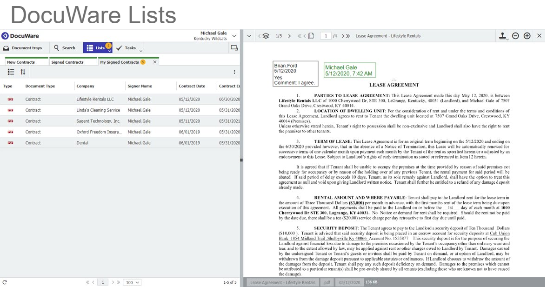
Task: Open the stamp tool in the viewer
Action: [x=503, y=36]
